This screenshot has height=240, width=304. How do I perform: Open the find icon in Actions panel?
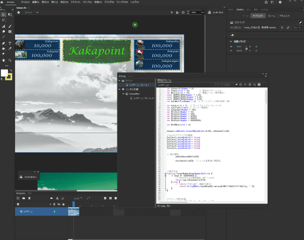pos(254,85)
